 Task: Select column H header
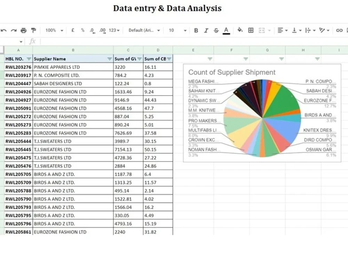(303, 50)
